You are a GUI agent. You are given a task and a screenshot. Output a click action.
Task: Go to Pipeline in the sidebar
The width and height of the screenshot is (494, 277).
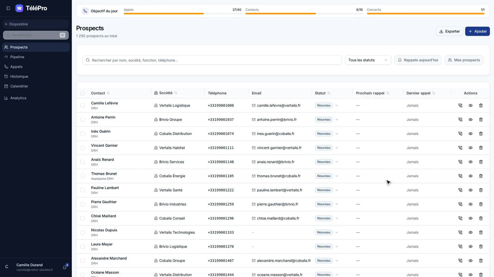[36, 57]
